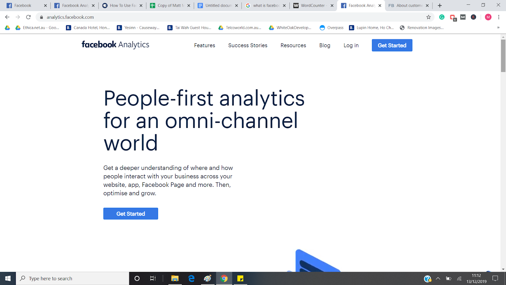Open the Google Drive bookmark icon
506x285 pixels.
[7, 28]
